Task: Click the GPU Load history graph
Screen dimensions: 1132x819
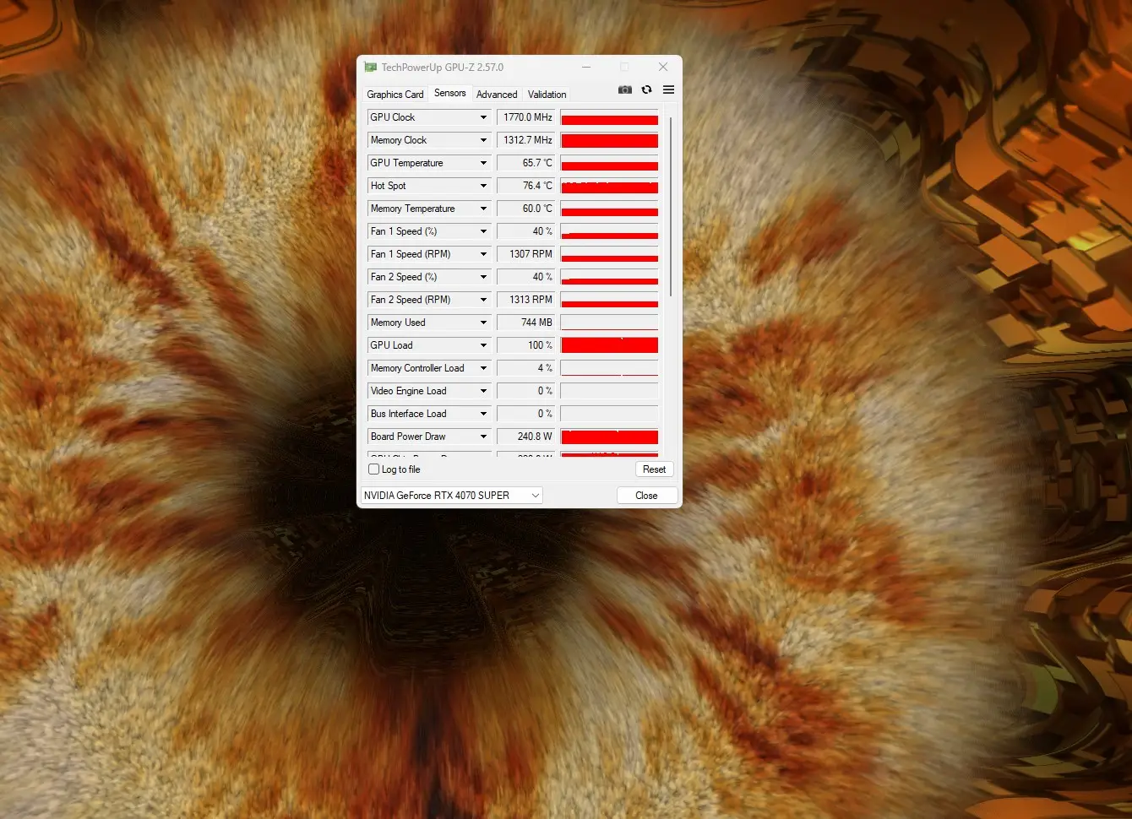Action: point(609,345)
